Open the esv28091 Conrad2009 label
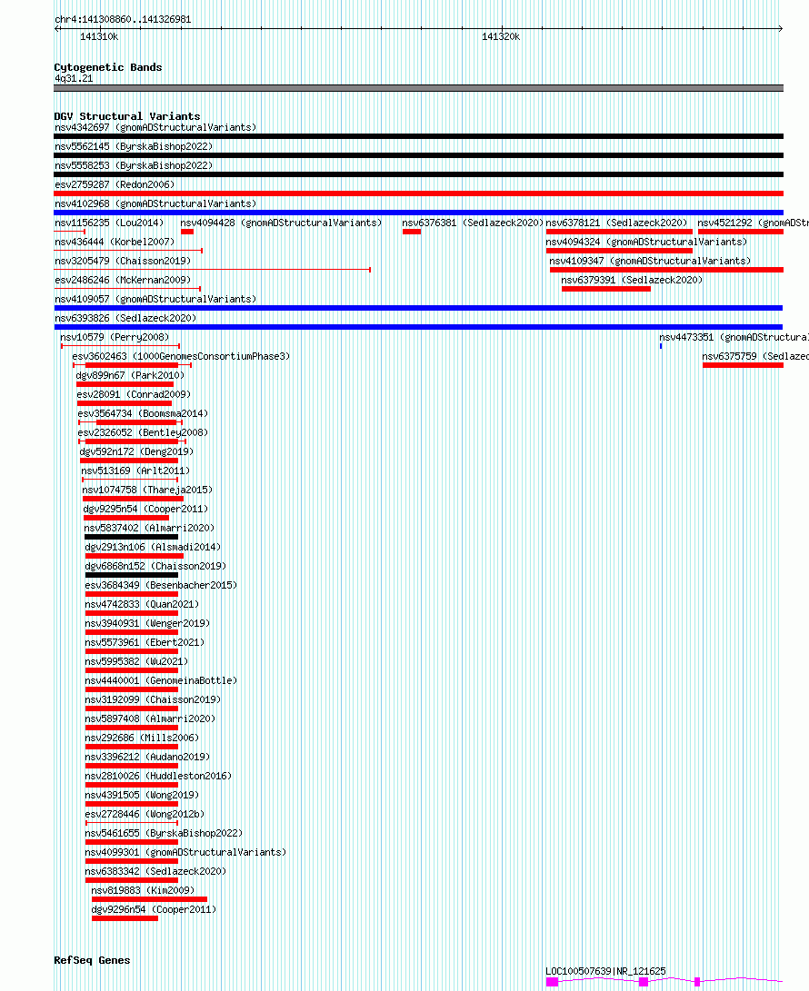The image size is (809, 991). click(x=135, y=394)
